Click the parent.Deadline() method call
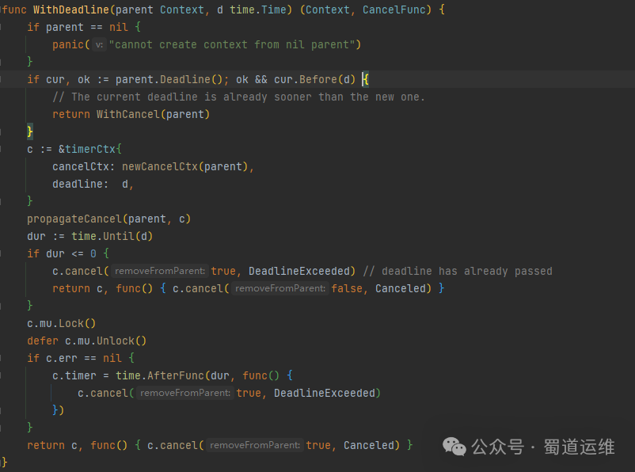This screenshot has width=635, height=472. [169, 79]
